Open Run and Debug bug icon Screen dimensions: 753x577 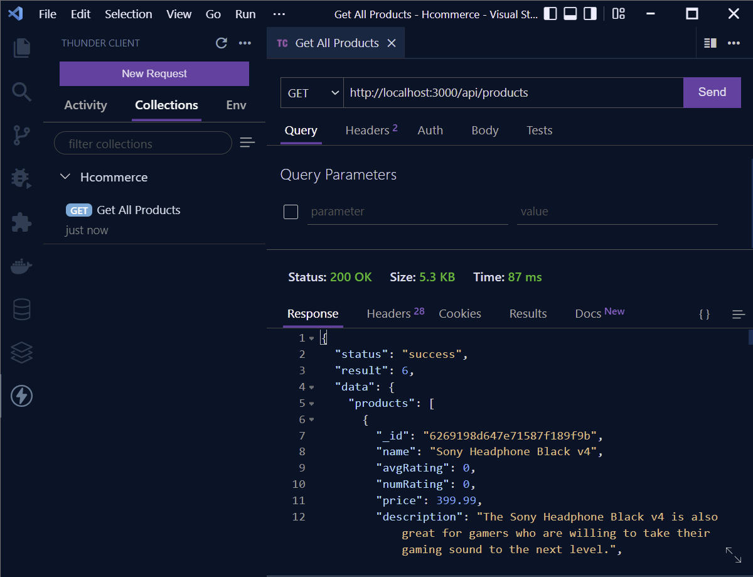tap(21, 178)
